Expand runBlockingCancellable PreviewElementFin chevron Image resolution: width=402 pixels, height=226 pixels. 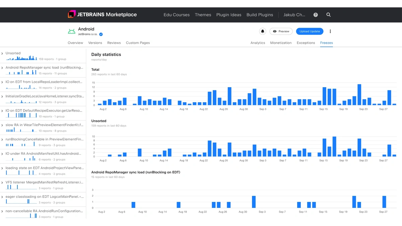(2, 140)
